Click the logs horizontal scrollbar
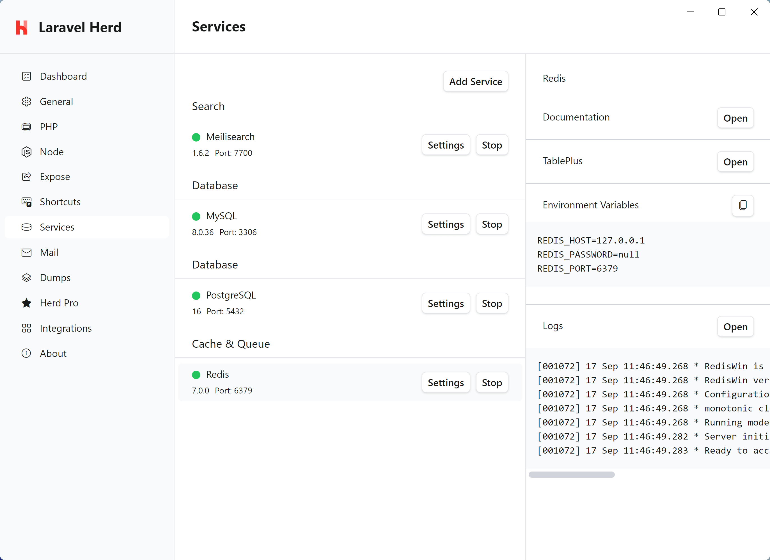This screenshot has height=560, width=770. pyautogui.click(x=571, y=474)
